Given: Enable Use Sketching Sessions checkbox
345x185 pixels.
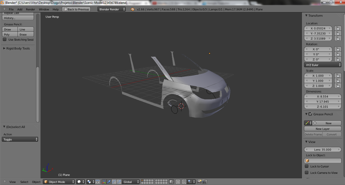Looking at the screenshot, I should tap(5, 40).
